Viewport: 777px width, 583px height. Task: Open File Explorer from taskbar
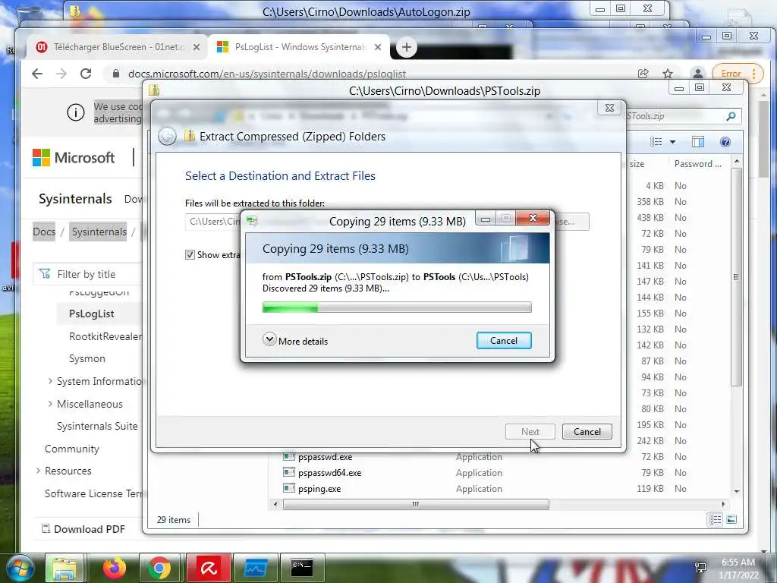pyautogui.click(x=64, y=568)
